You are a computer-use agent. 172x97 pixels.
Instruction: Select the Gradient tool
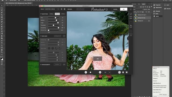point(2,33)
